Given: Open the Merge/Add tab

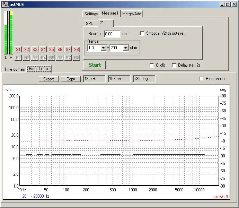Looking at the screenshot, I should pos(132,14).
